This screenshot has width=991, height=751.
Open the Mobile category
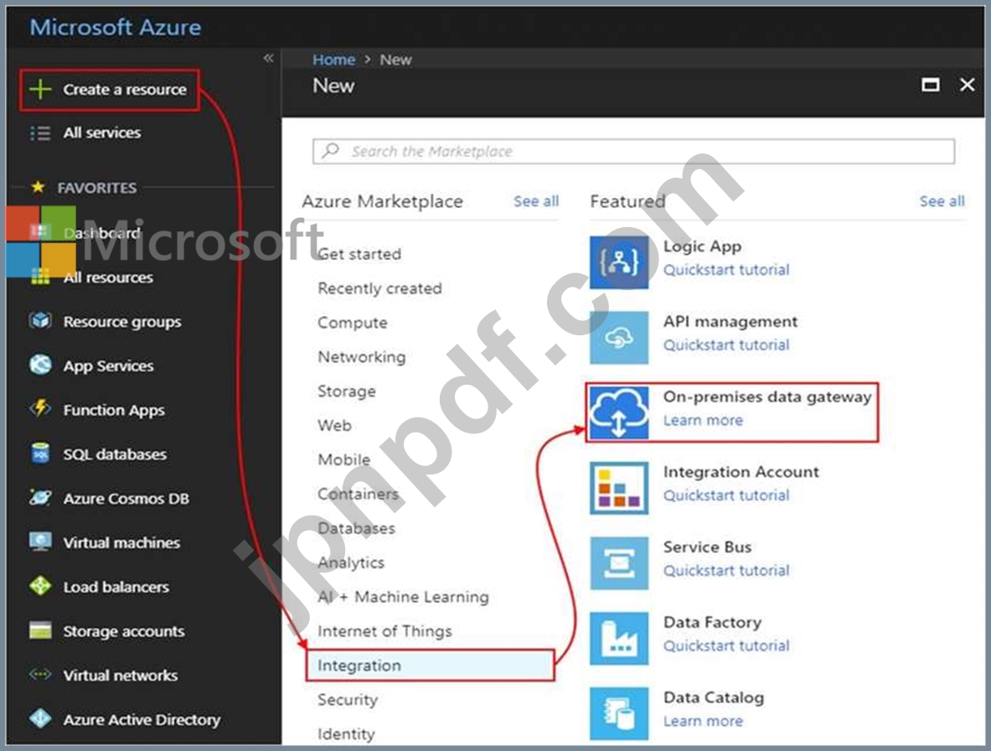click(x=343, y=459)
